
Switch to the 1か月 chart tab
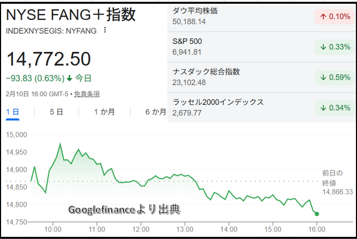click(x=104, y=112)
